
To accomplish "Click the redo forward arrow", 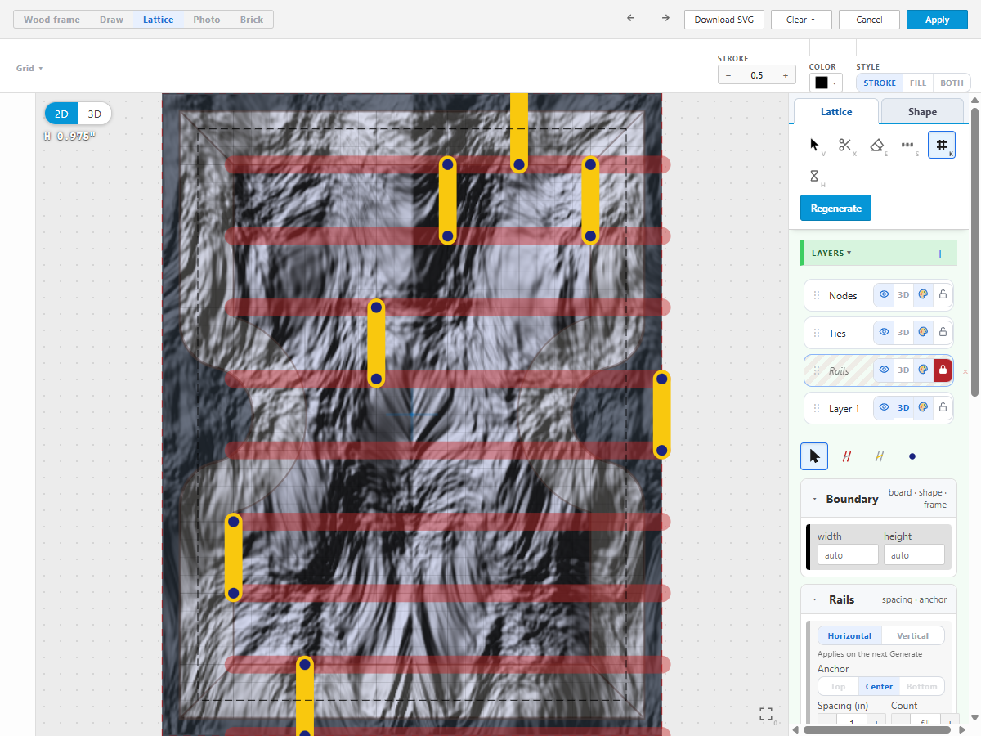I will (665, 19).
